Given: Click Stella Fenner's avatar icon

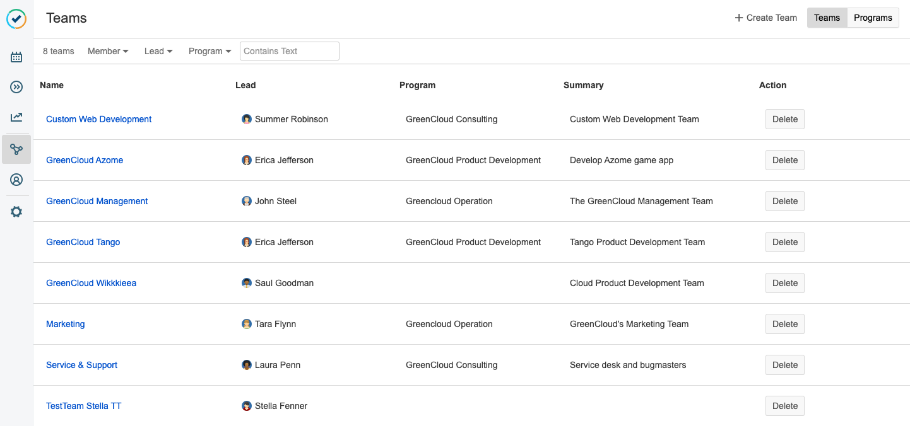Looking at the screenshot, I should click(x=247, y=406).
